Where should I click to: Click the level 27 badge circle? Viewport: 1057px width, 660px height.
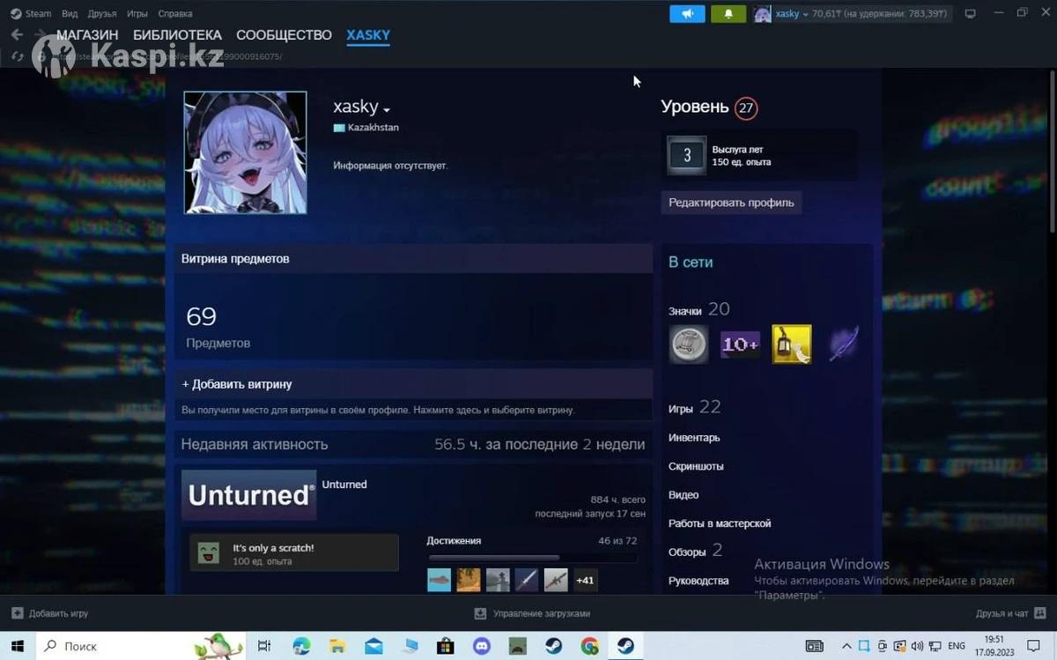point(746,108)
